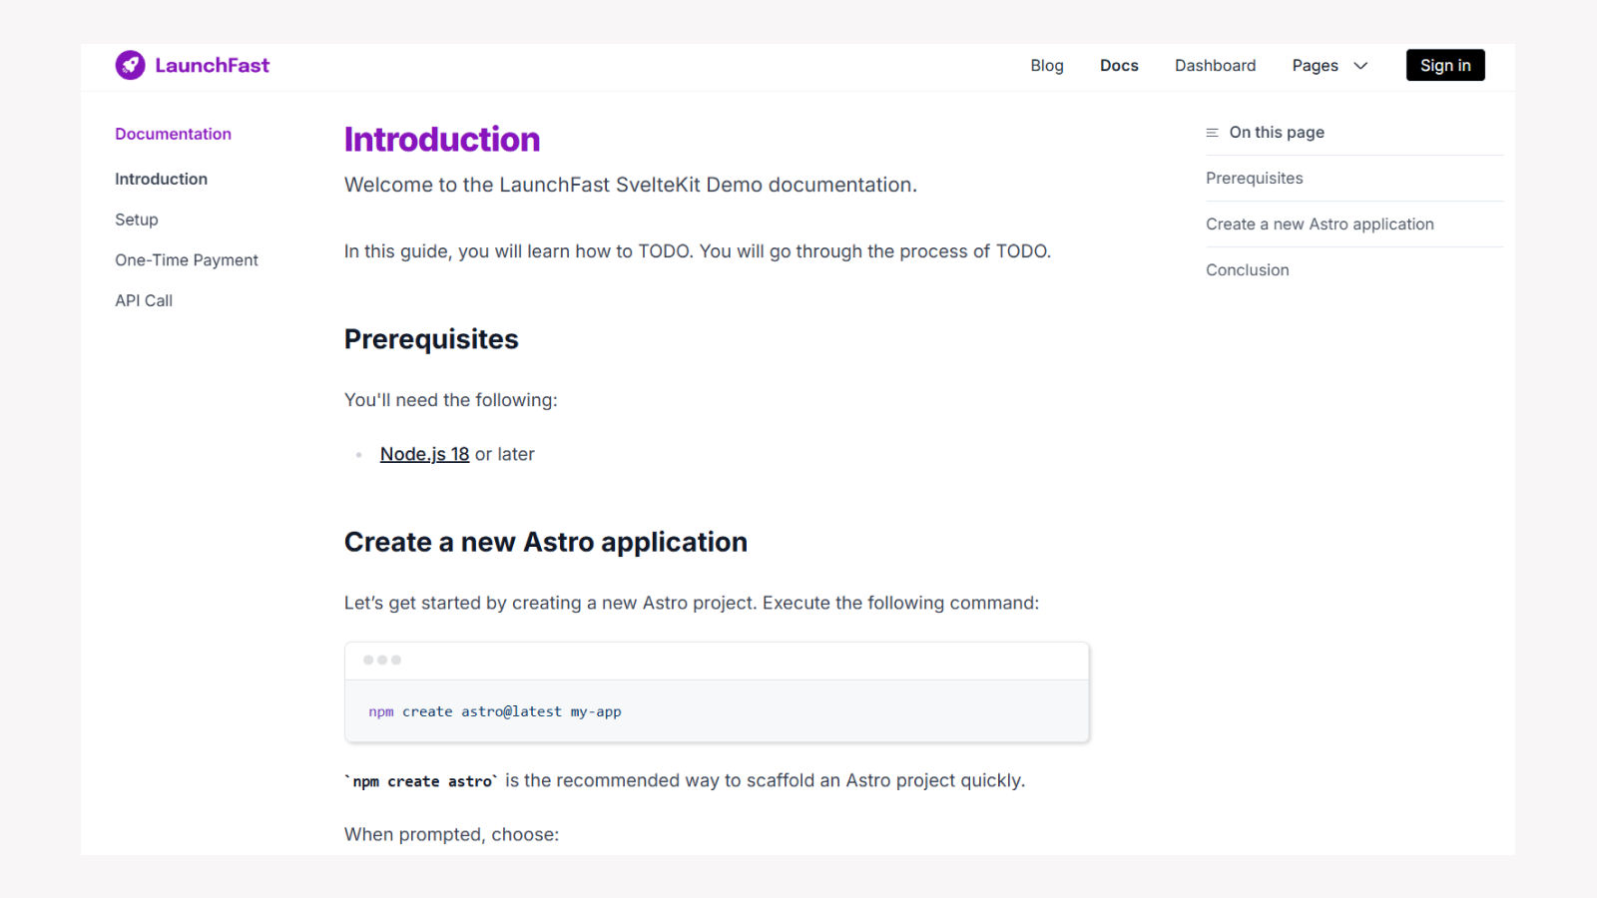Follow the Node.js 18 link
Viewport: 1597px width, 898px height.
[424, 454]
